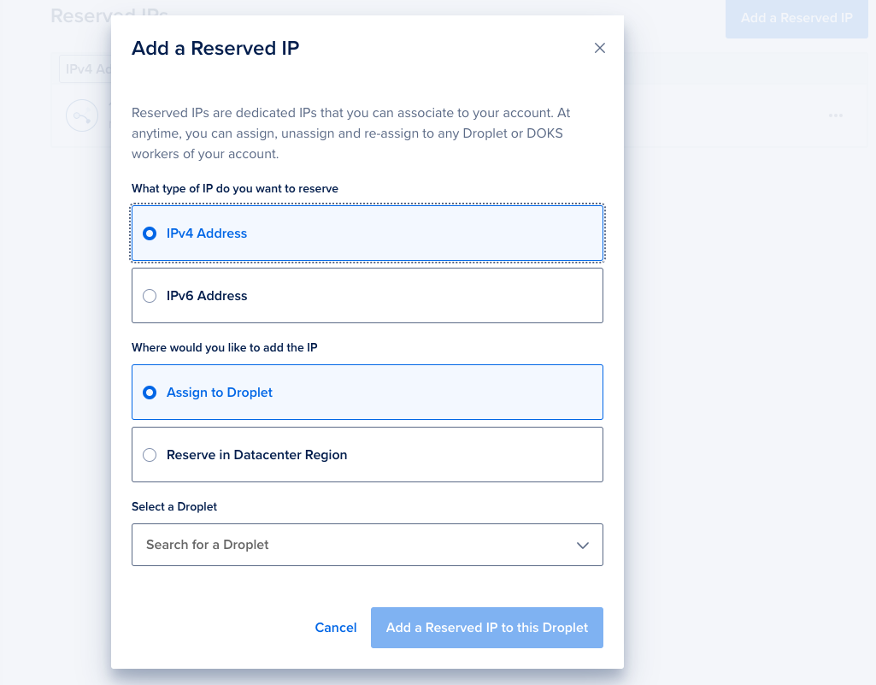Screen dimensions: 876x685
Task: Select the IPv4 Address radio button
Action: click(x=150, y=233)
